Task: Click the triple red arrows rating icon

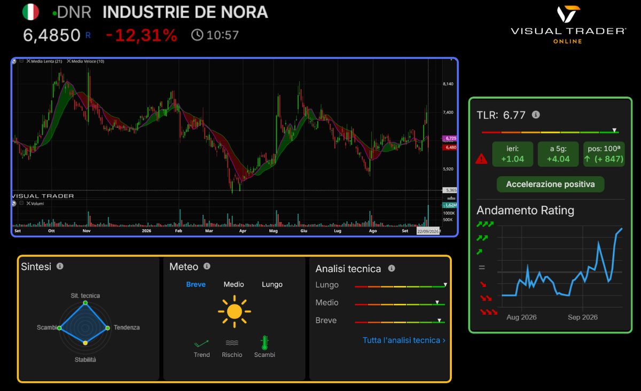Action: point(488,312)
